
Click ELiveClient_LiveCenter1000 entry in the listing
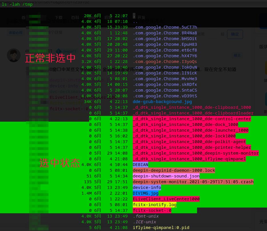coord(166,199)
